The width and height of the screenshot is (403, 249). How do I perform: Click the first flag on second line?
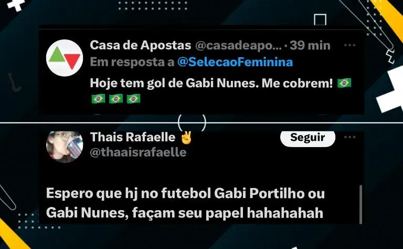pyautogui.click(x=98, y=99)
